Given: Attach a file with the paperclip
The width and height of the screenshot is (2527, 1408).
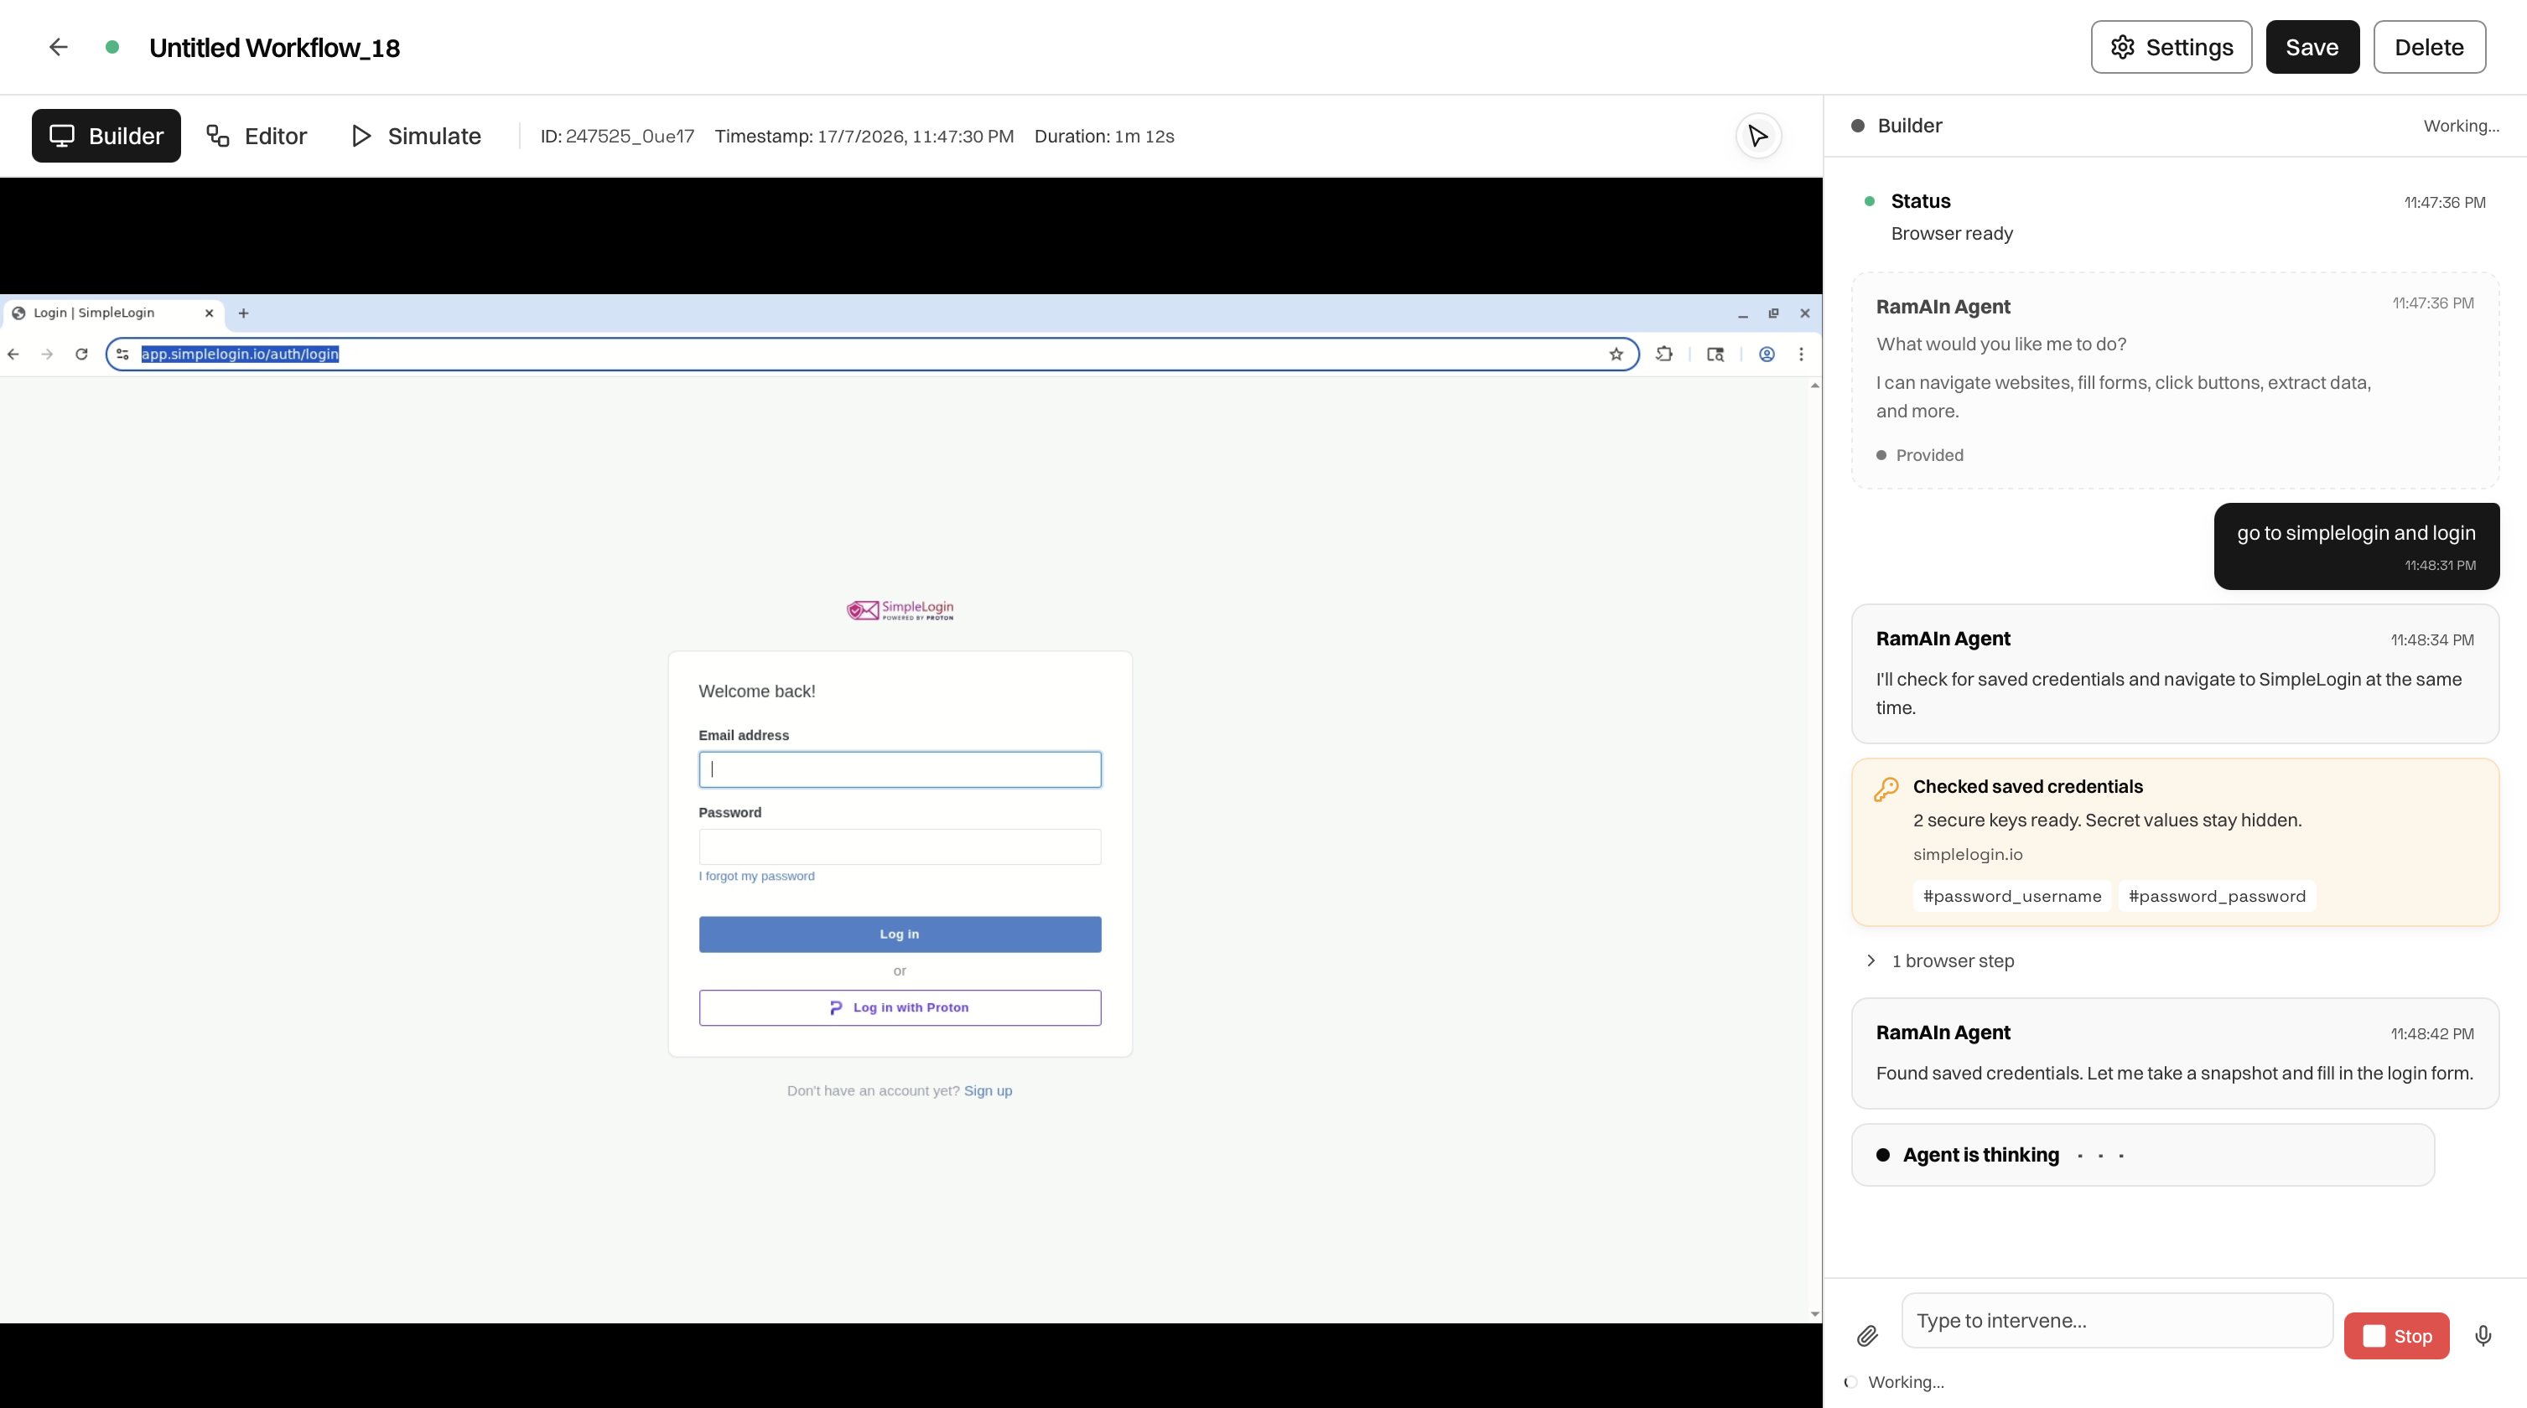Looking at the screenshot, I should click(1867, 1335).
